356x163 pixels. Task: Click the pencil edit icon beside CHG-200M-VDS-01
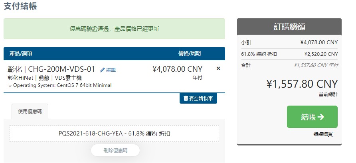point(102,70)
